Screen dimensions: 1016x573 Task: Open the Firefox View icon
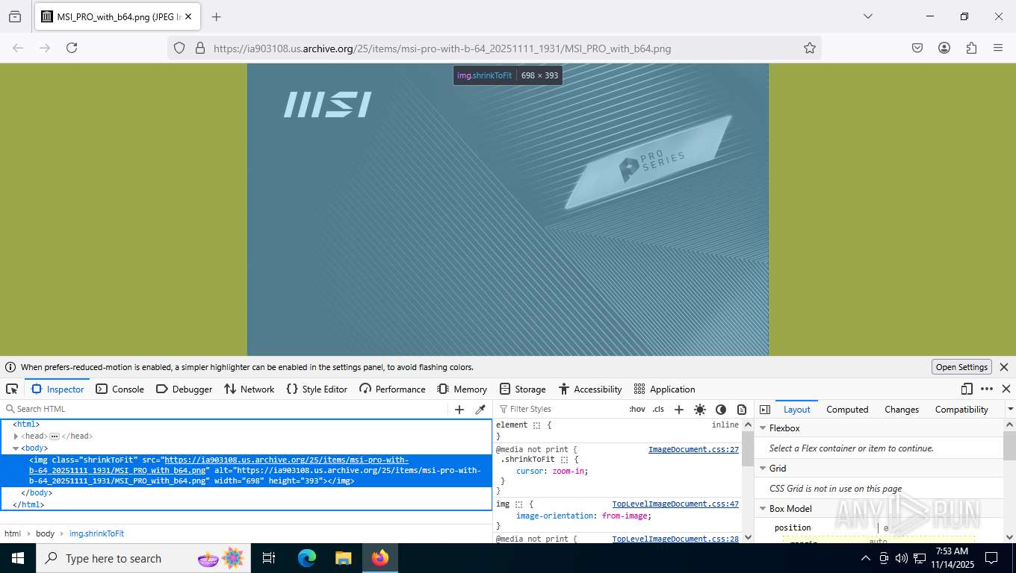15,16
